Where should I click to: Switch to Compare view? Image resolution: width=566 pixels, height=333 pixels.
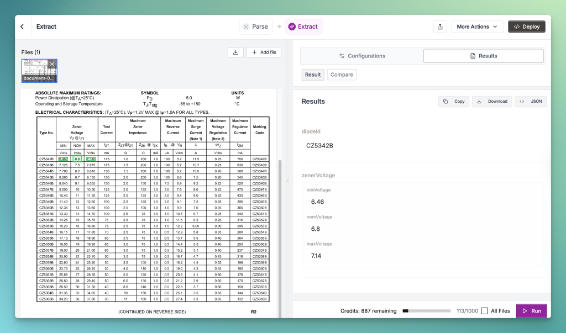click(x=342, y=75)
